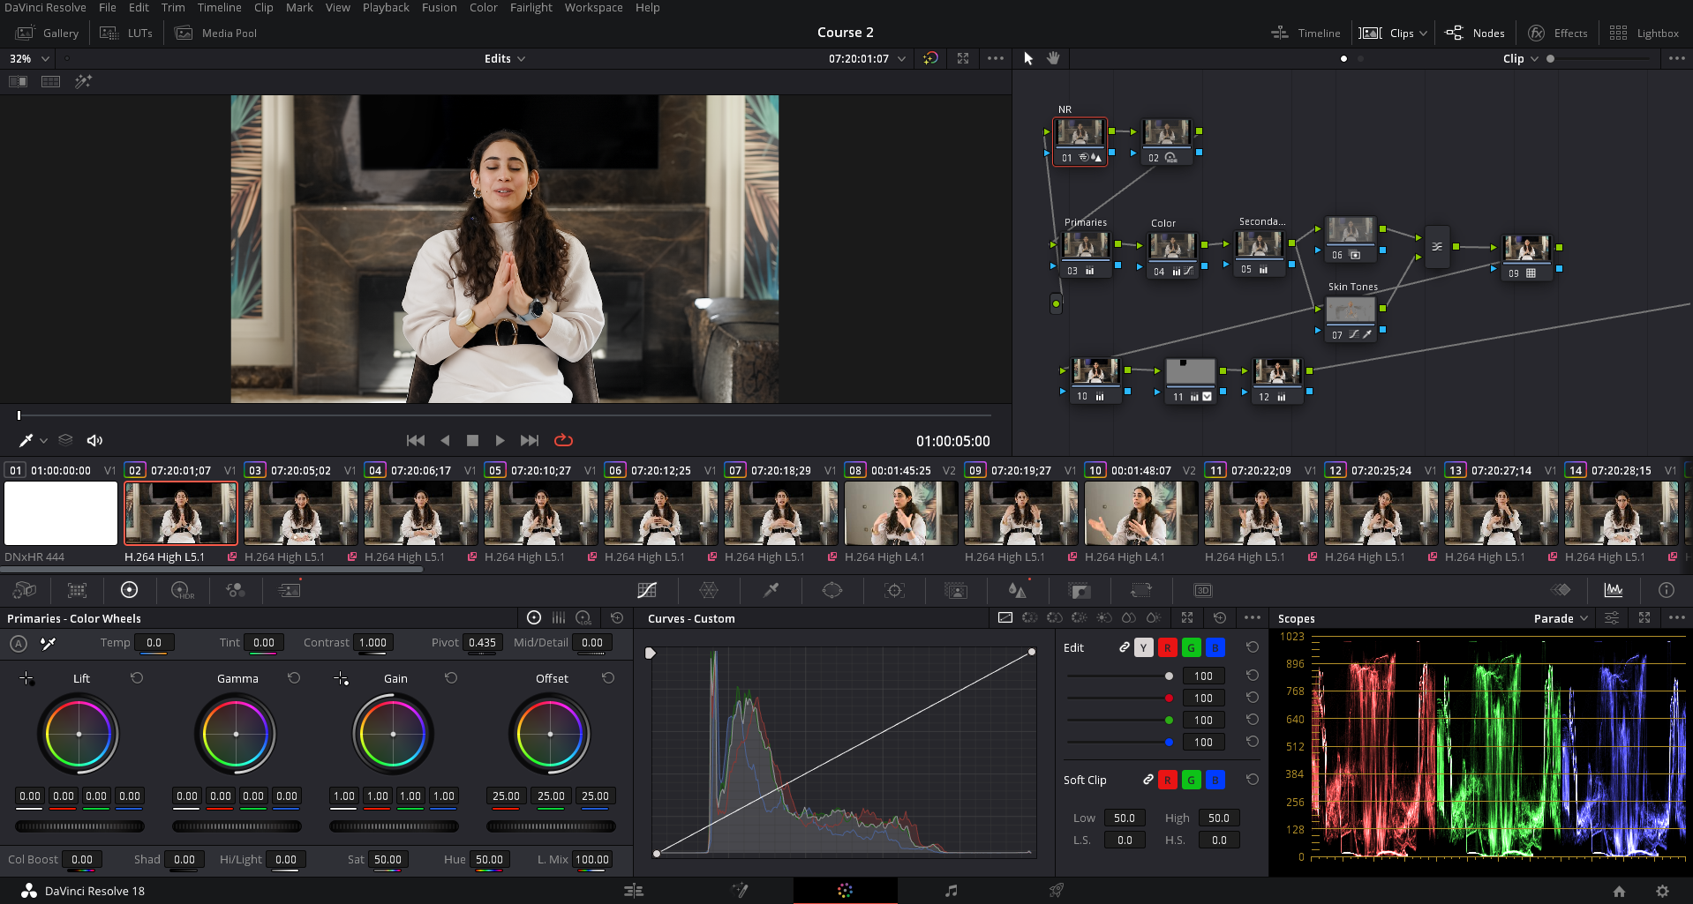Open the Fairlight page icon

point(951,891)
